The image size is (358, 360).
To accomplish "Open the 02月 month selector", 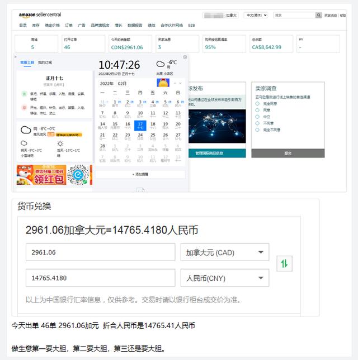I will tap(123, 83).
